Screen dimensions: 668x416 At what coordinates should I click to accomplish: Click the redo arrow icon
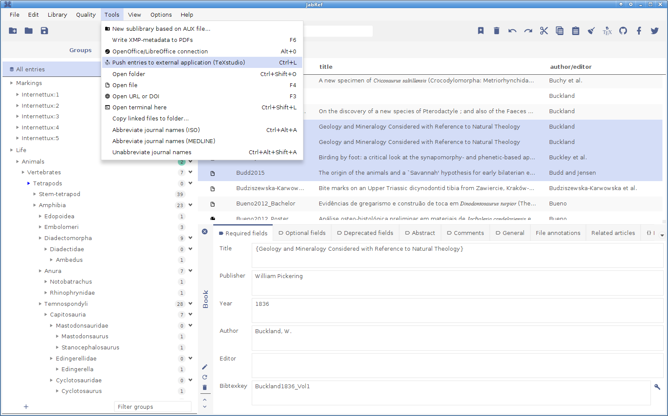pyautogui.click(x=528, y=31)
